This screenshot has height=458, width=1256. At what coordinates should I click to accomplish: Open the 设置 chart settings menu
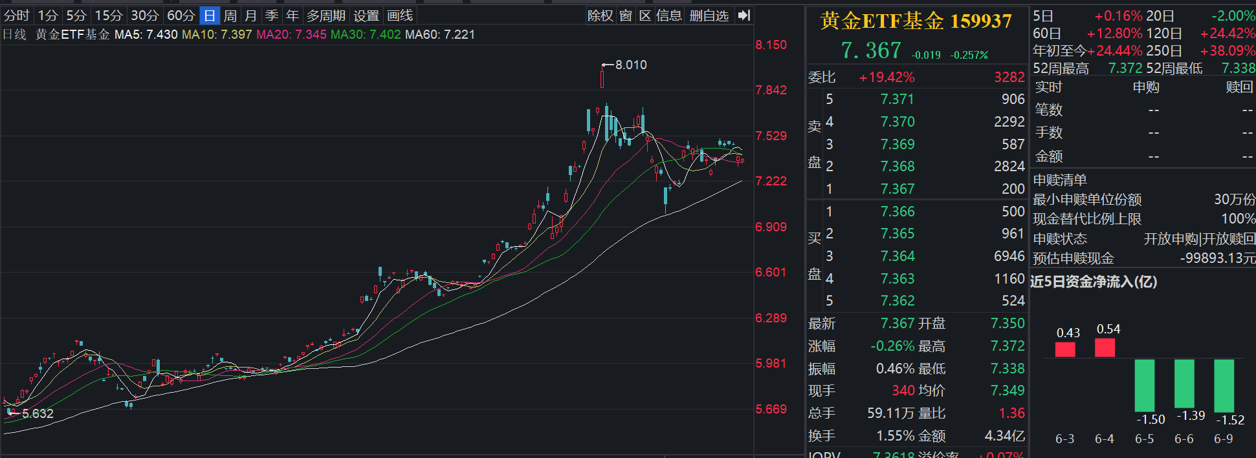(366, 16)
